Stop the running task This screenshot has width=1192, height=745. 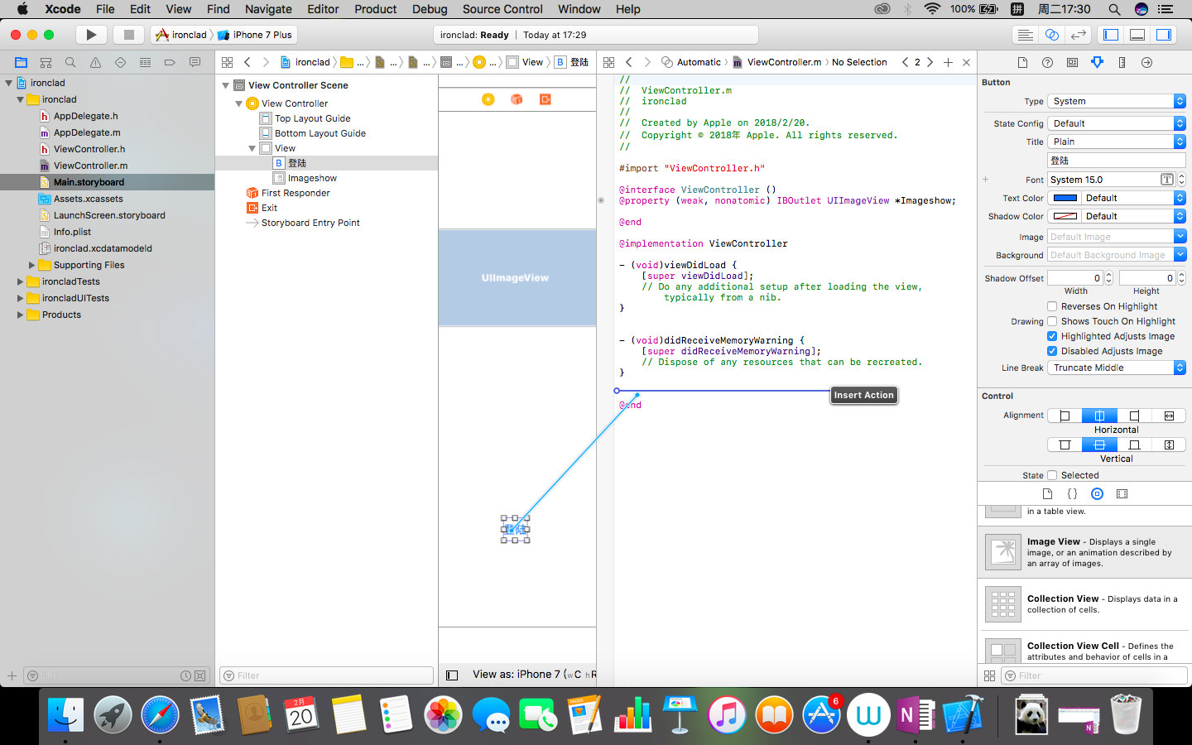click(x=128, y=35)
